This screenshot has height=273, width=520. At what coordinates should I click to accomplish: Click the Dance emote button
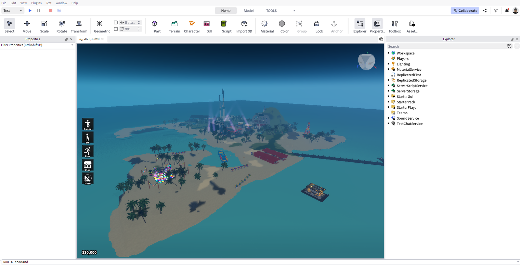[x=87, y=124]
